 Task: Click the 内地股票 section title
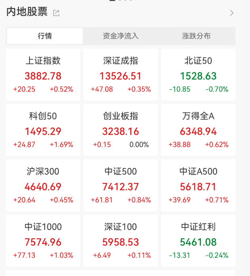(27, 12)
